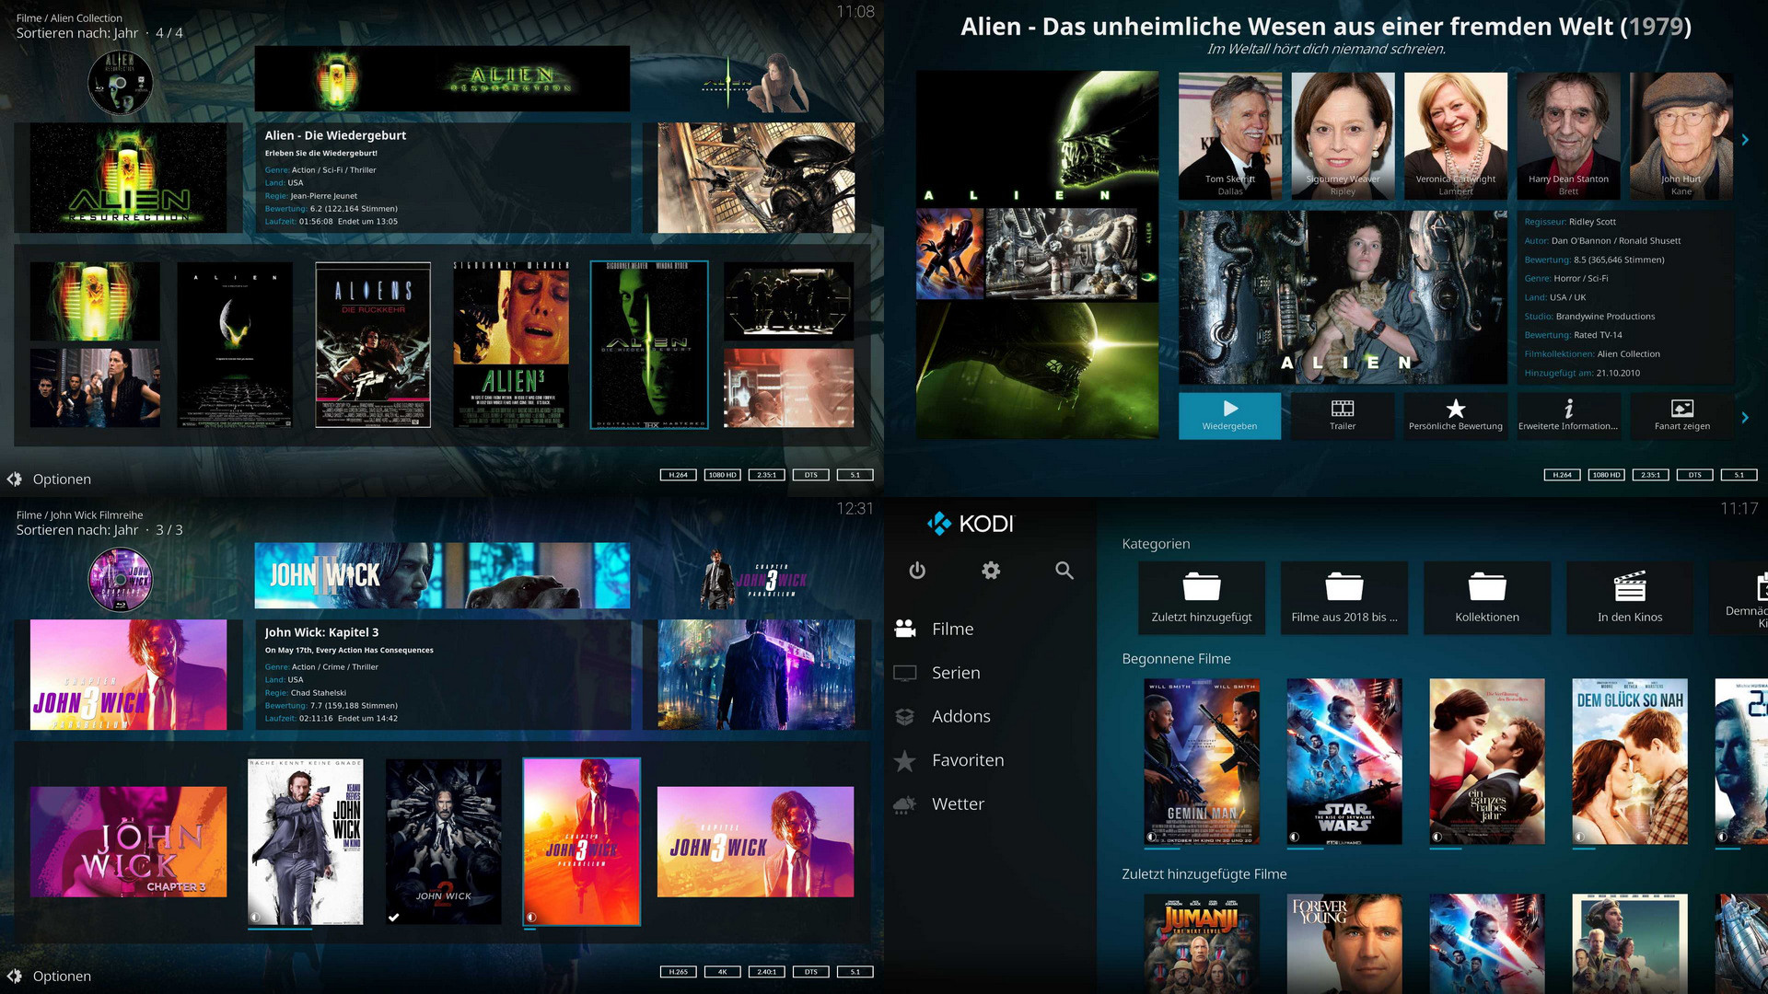Select Harry Dean Stanton cast thumbnail
1768x994 pixels.
(x=1569, y=136)
